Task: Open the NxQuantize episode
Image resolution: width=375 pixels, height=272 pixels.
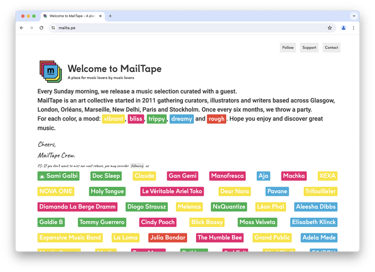Action: tap(229, 207)
